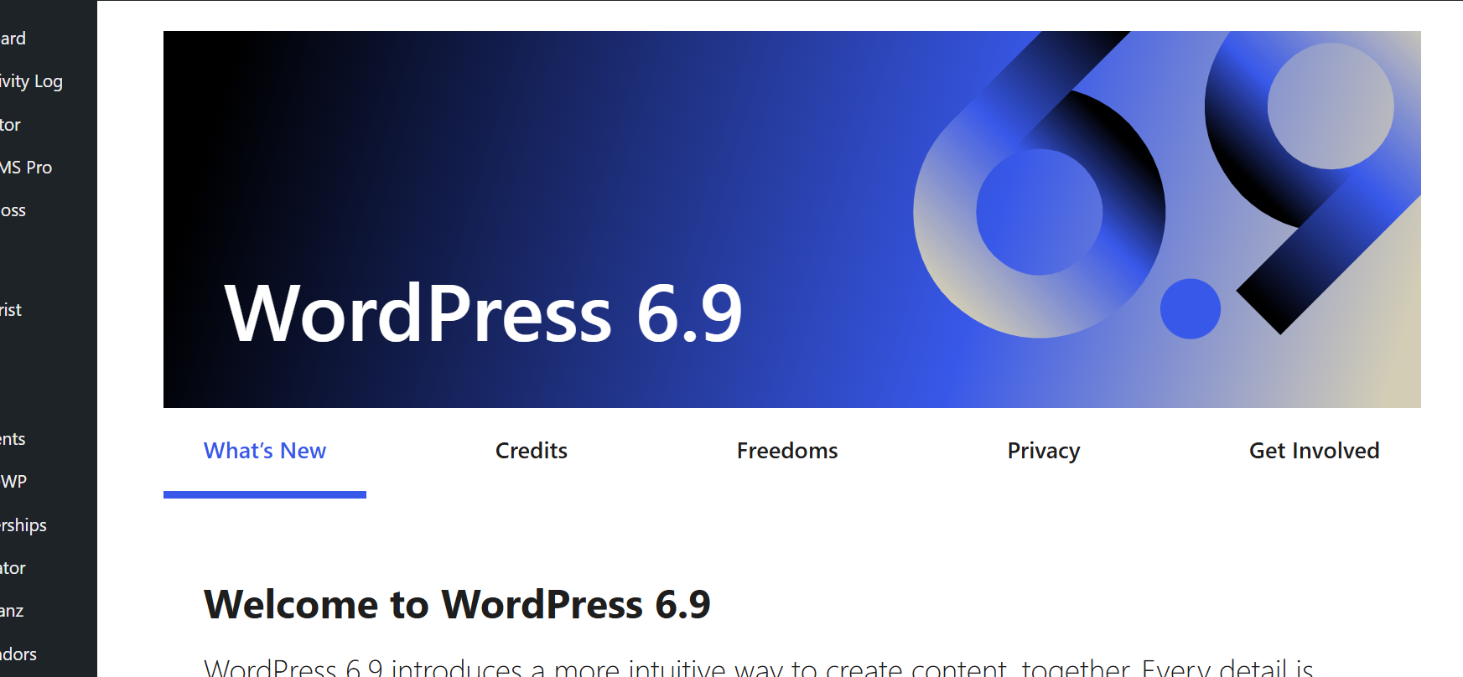The image size is (1463, 677).
Task: Switch to the Credits tab
Action: 532,452
